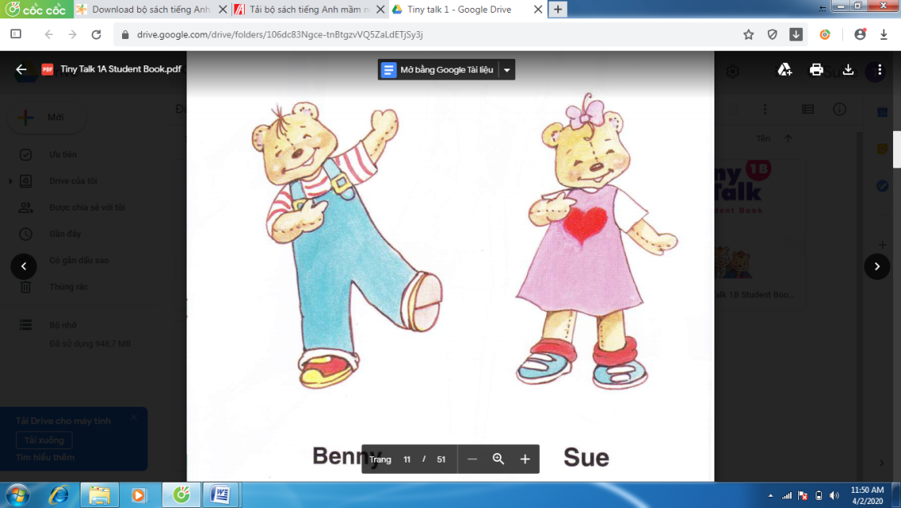This screenshot has width=901, height=508.
Task: Click the page vertical scrollbar thumb
Action: [x=896, y=149]
